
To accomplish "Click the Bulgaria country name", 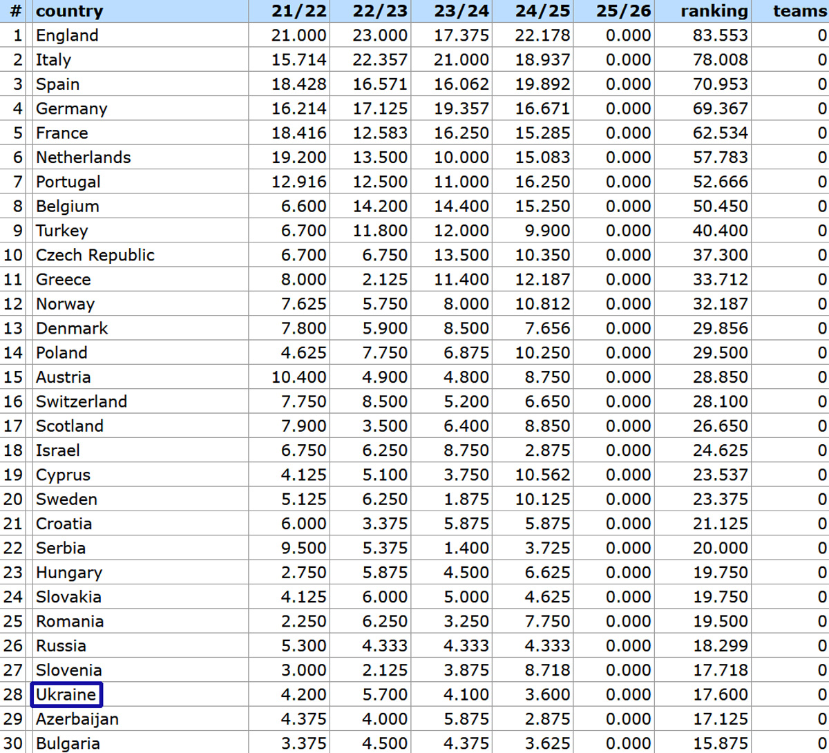I will [68, 743].
